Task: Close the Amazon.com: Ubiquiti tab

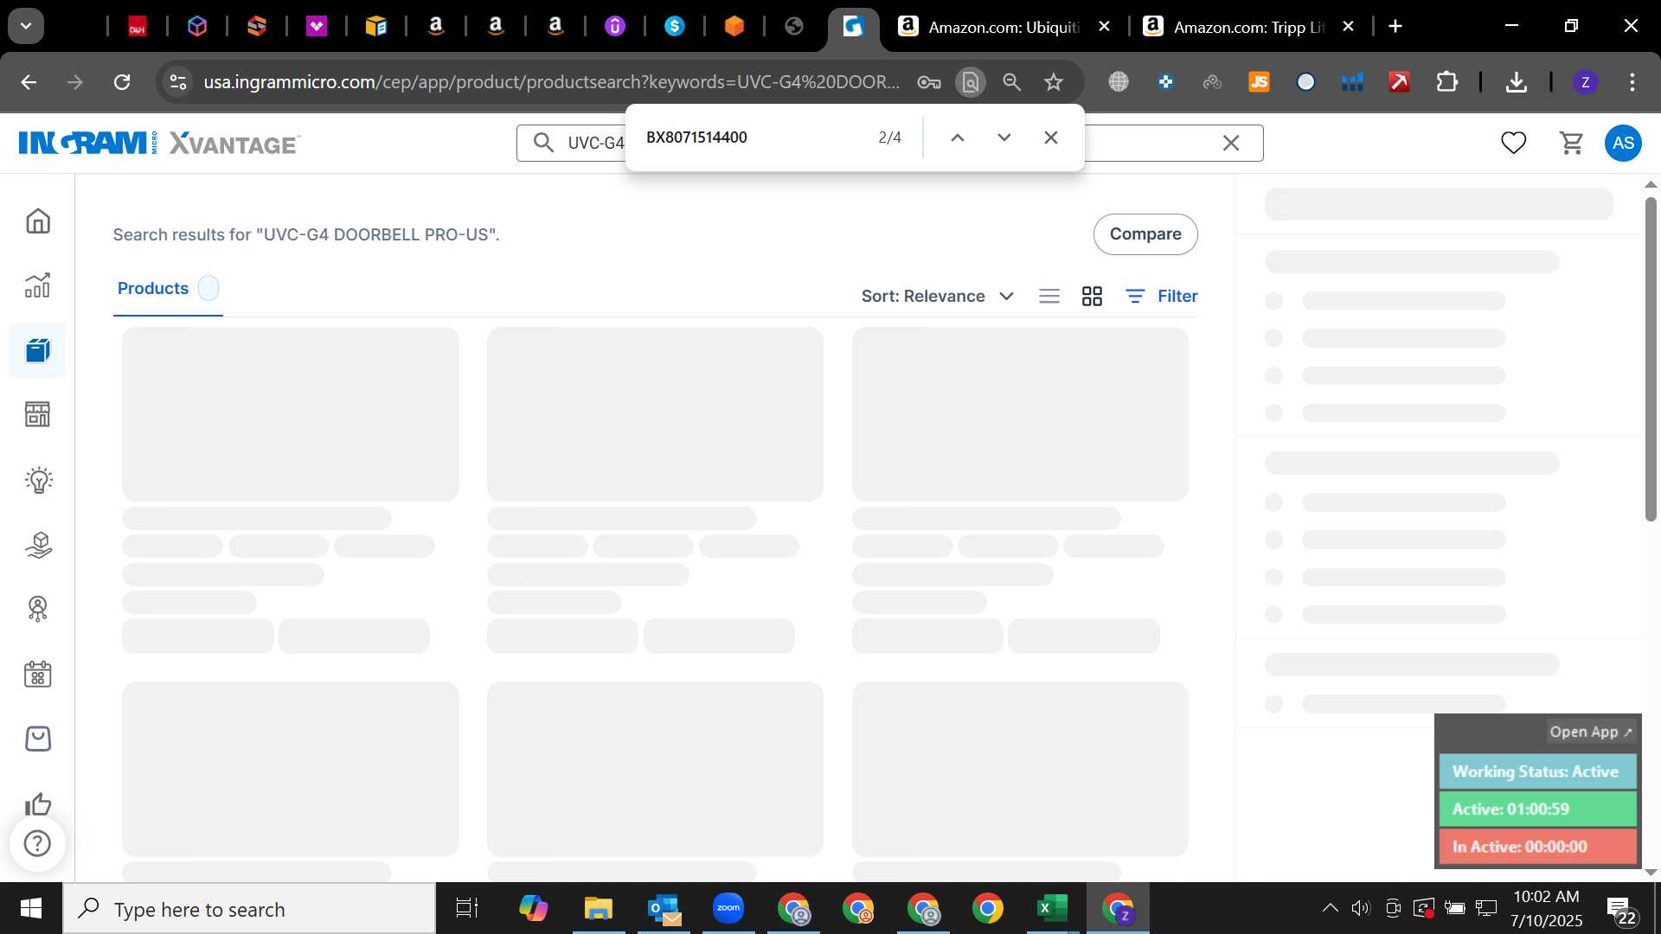Action: coord(1104,27)
